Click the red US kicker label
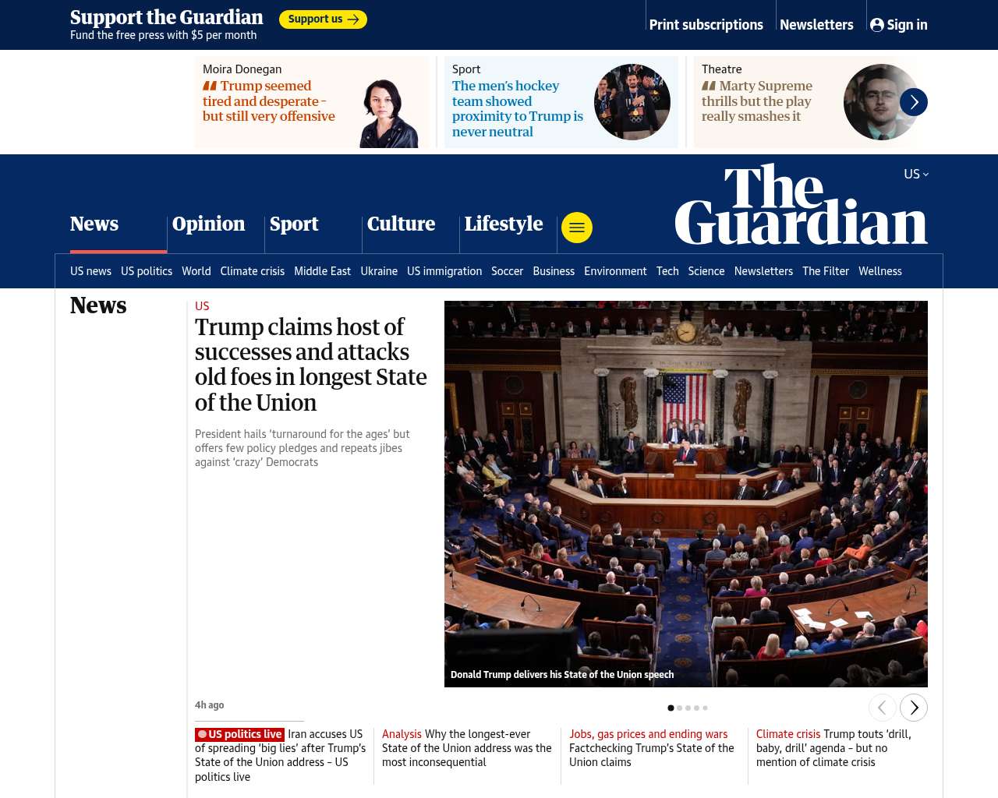 (x=202, y=306)
